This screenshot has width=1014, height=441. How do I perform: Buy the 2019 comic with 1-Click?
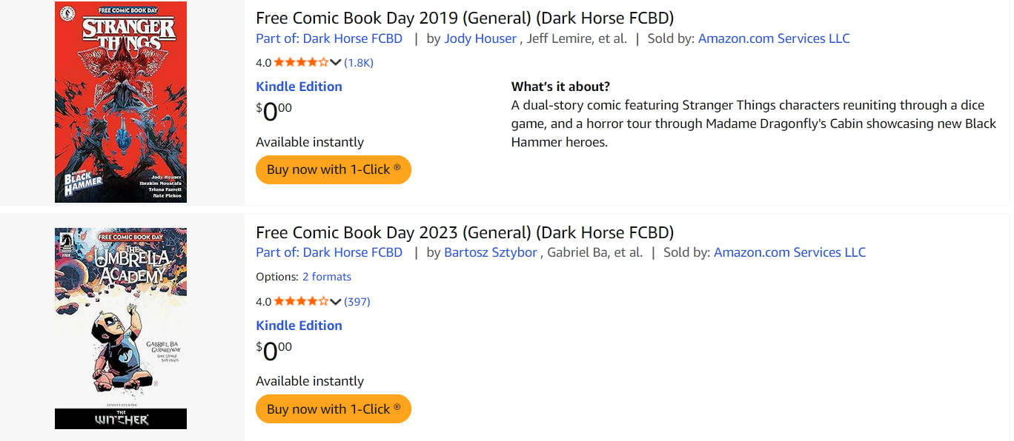click(334, 169)
